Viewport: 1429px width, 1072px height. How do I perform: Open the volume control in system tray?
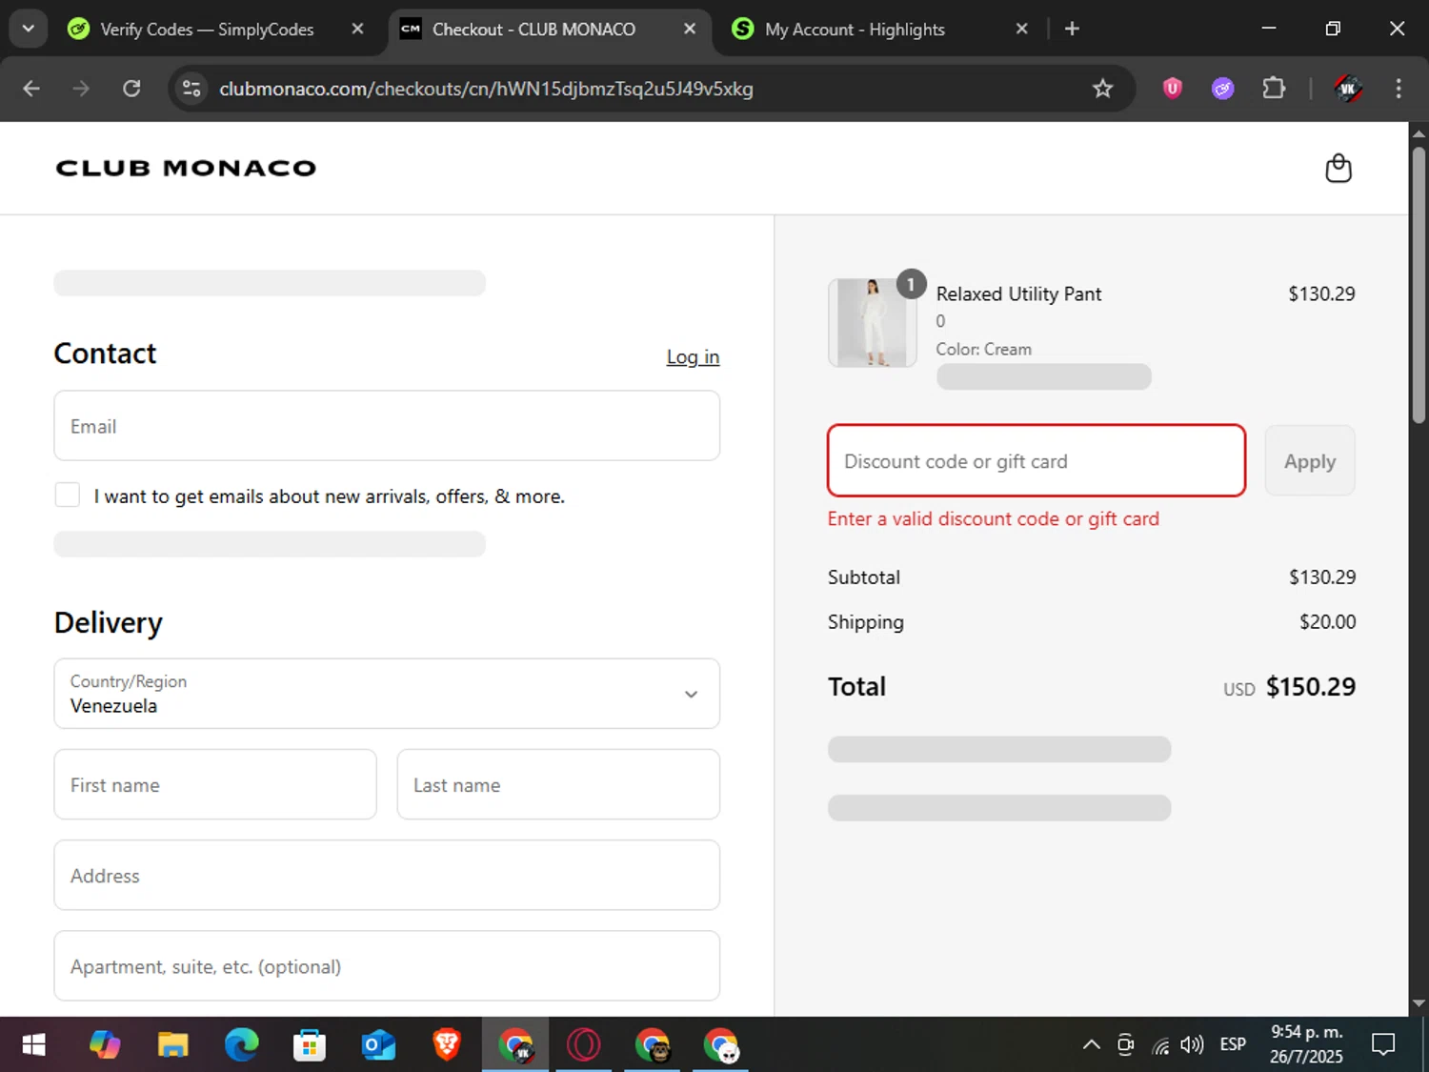point(1192,1045)
